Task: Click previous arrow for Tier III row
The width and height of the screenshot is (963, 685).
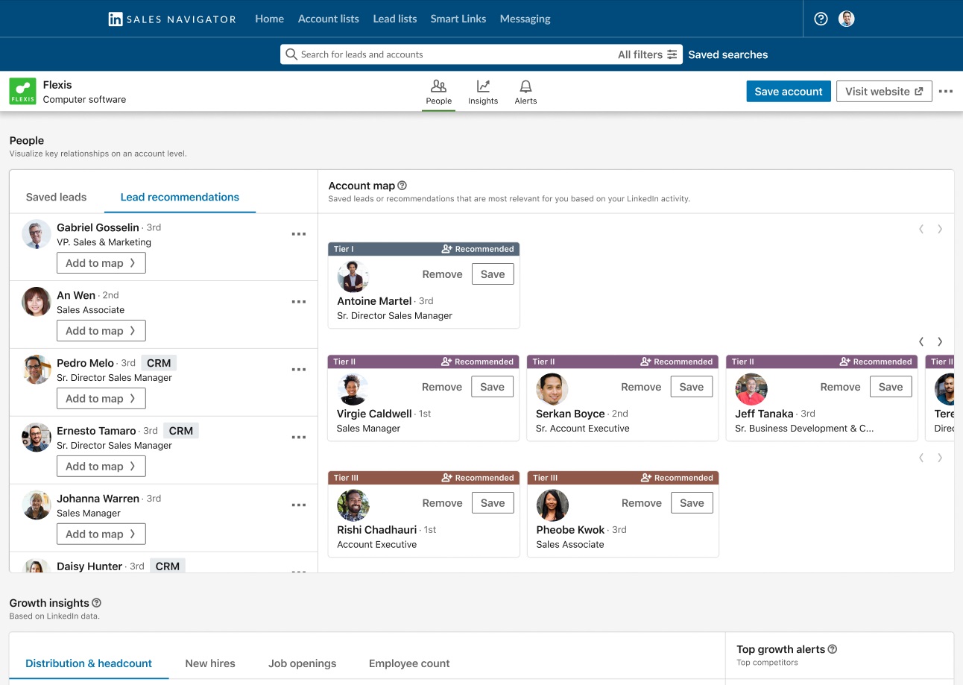Action: pyautogui.click(x=921, y=458)
